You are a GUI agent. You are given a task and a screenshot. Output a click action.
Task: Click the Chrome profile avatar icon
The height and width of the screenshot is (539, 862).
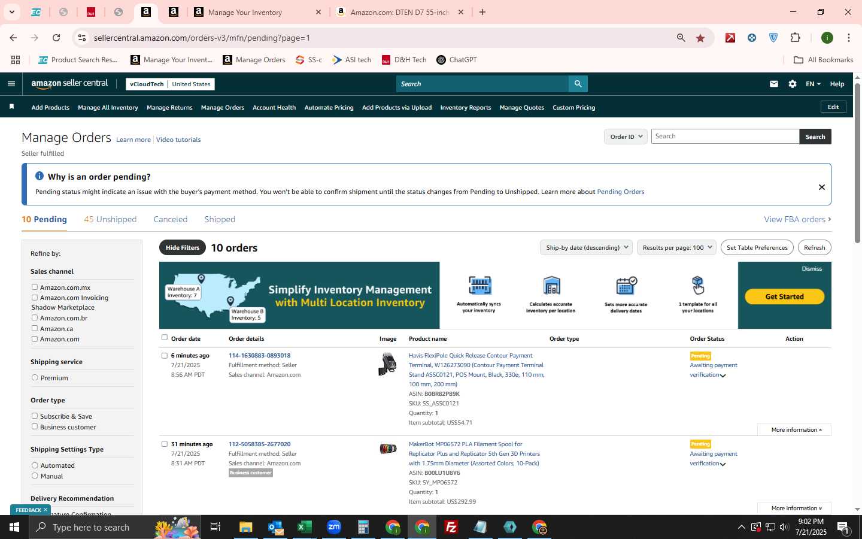827,38
